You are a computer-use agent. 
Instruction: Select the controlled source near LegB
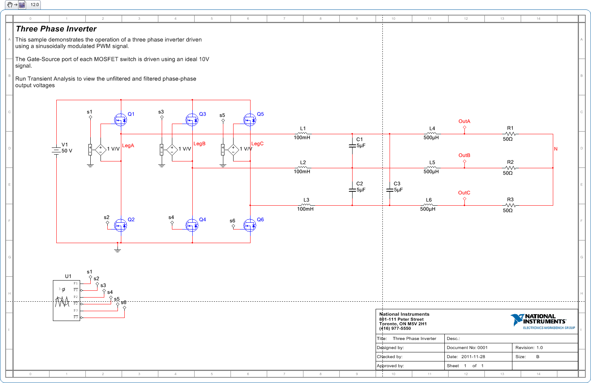coord(172,150)
